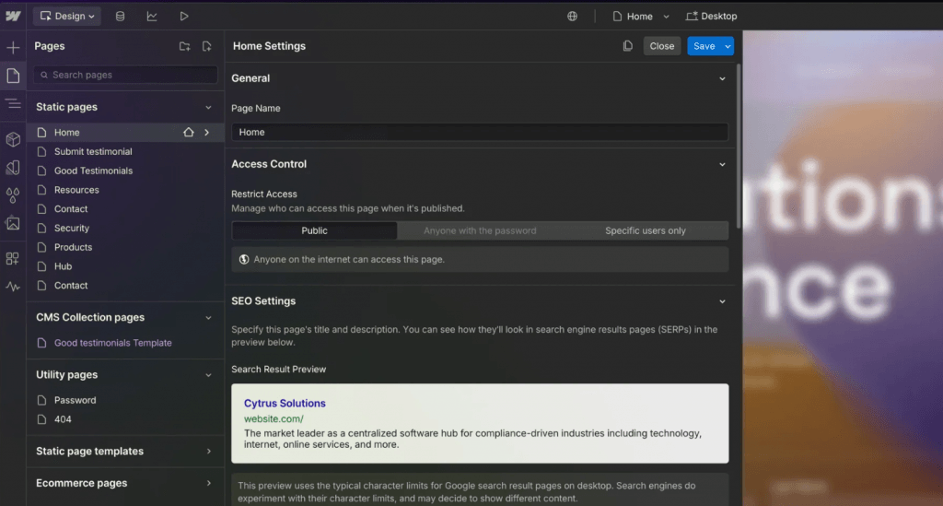
Task: Select the 404 utility page
Action: click(63, 419)
